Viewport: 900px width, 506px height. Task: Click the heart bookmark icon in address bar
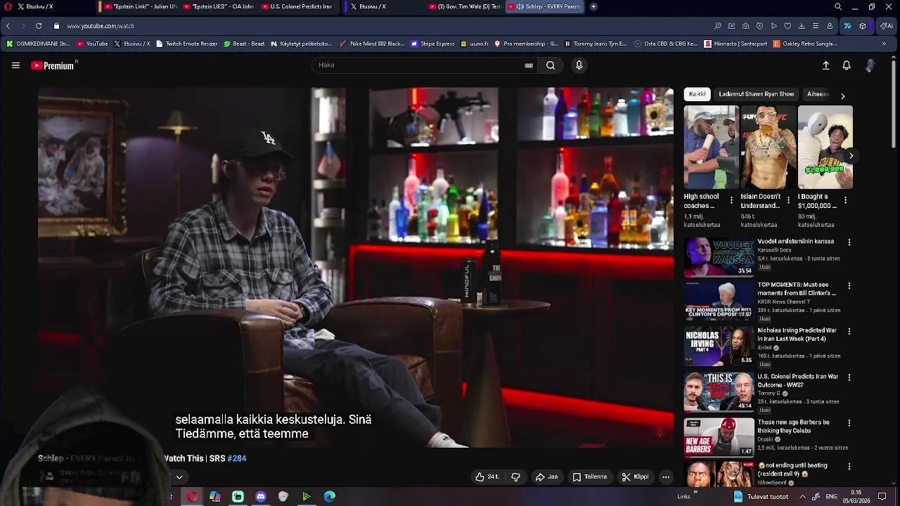point(787,26)
